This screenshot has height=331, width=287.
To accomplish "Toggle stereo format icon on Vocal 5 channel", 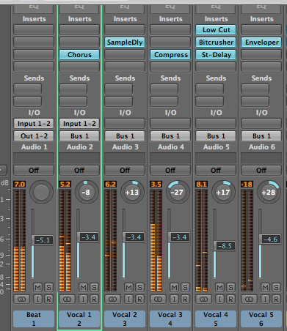I will [x=249, y=299].
